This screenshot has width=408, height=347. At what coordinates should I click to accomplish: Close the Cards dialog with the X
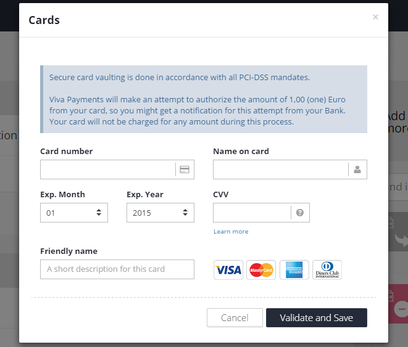[375, 17]
